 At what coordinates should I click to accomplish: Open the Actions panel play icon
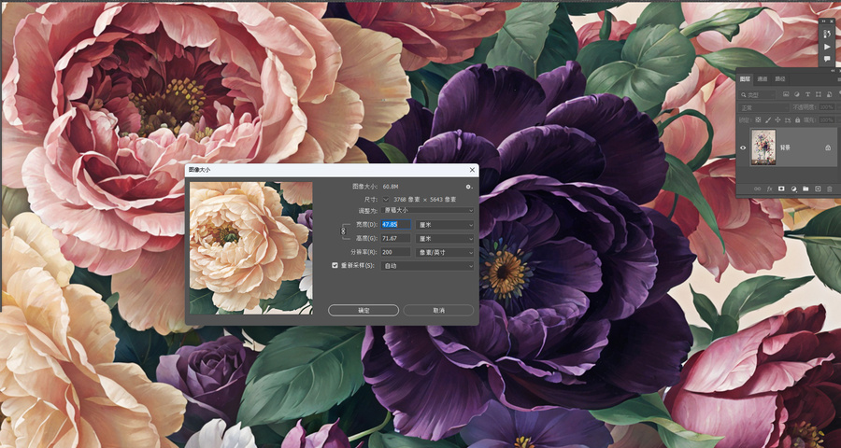827,48
